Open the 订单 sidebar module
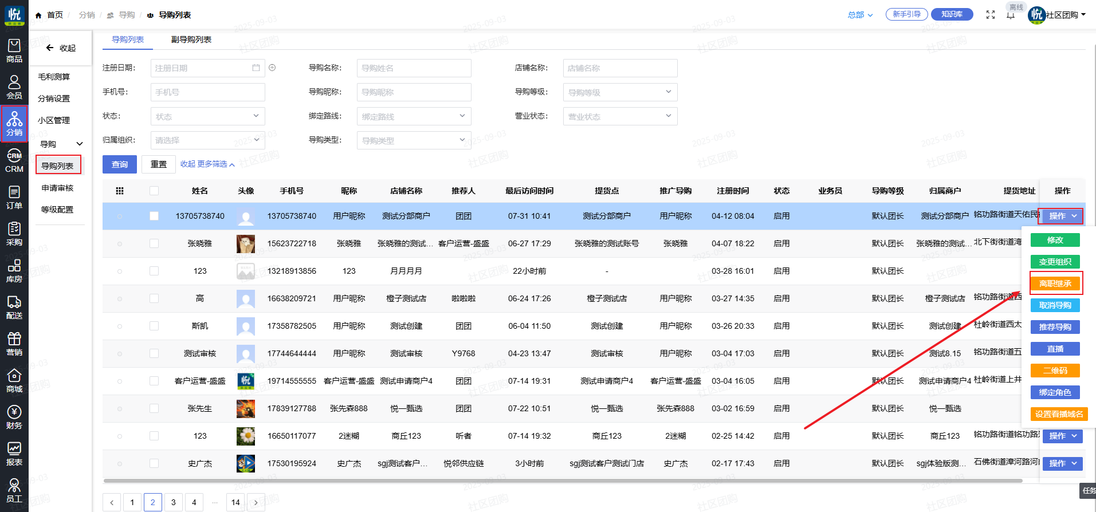This screenshot has width=1096, height=512. pyautogui.click(x=14, y=198)
